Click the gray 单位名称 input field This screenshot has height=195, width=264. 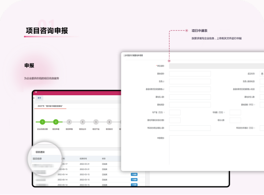point(217,66)
